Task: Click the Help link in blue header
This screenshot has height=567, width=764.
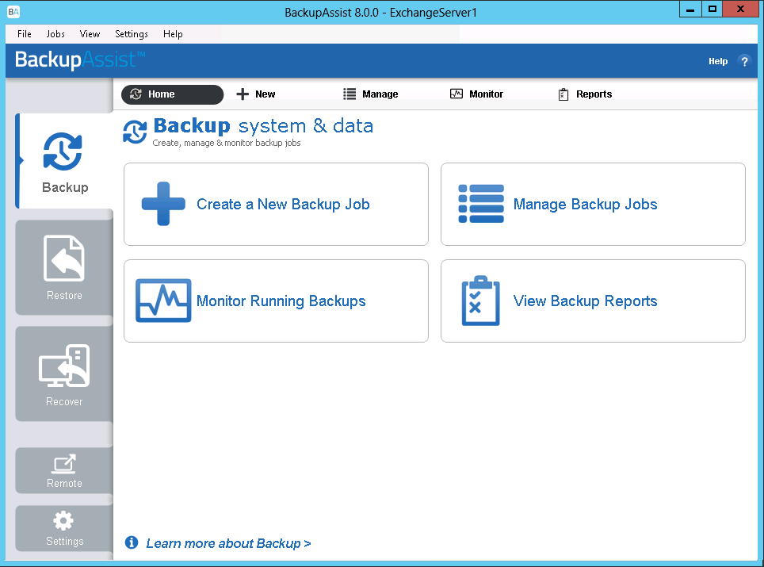Action: (x=718, y=61)
